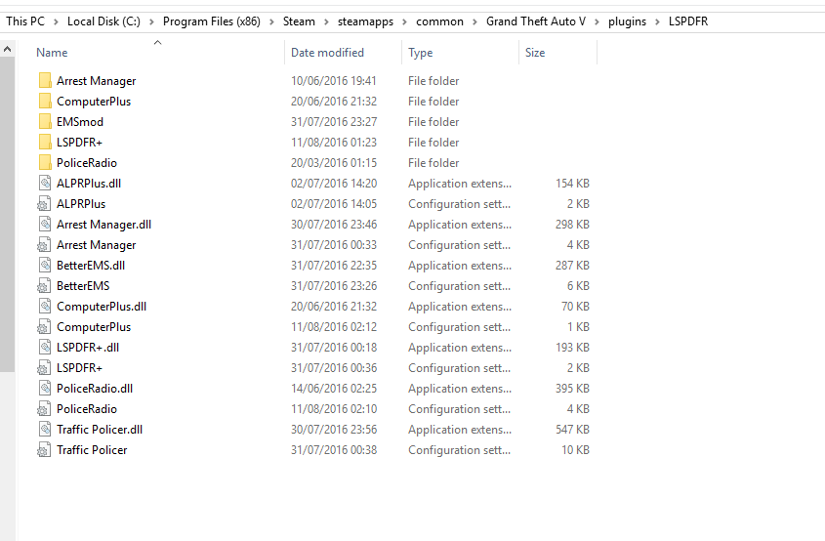The image size is (825, 541).
Task: Click the LSPDFR+.dll file icon
Action: tap(45, 348)
